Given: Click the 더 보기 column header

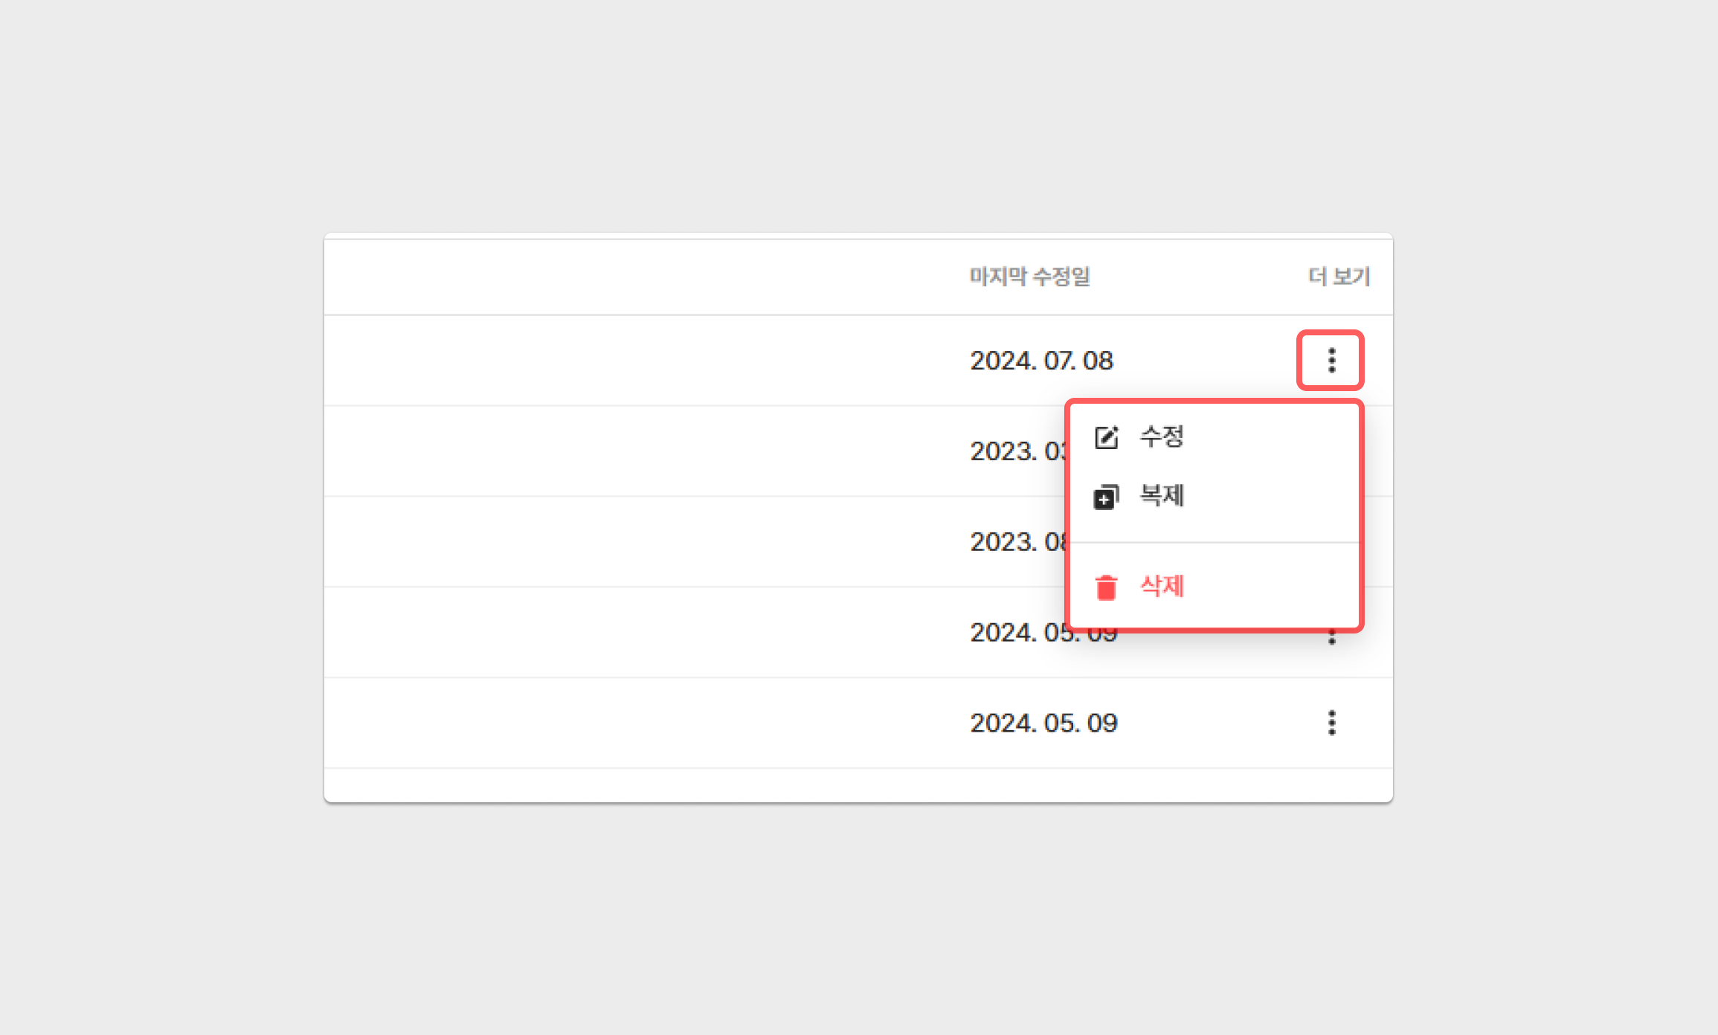Looking at the screenshot, I should pos(1339,277).
